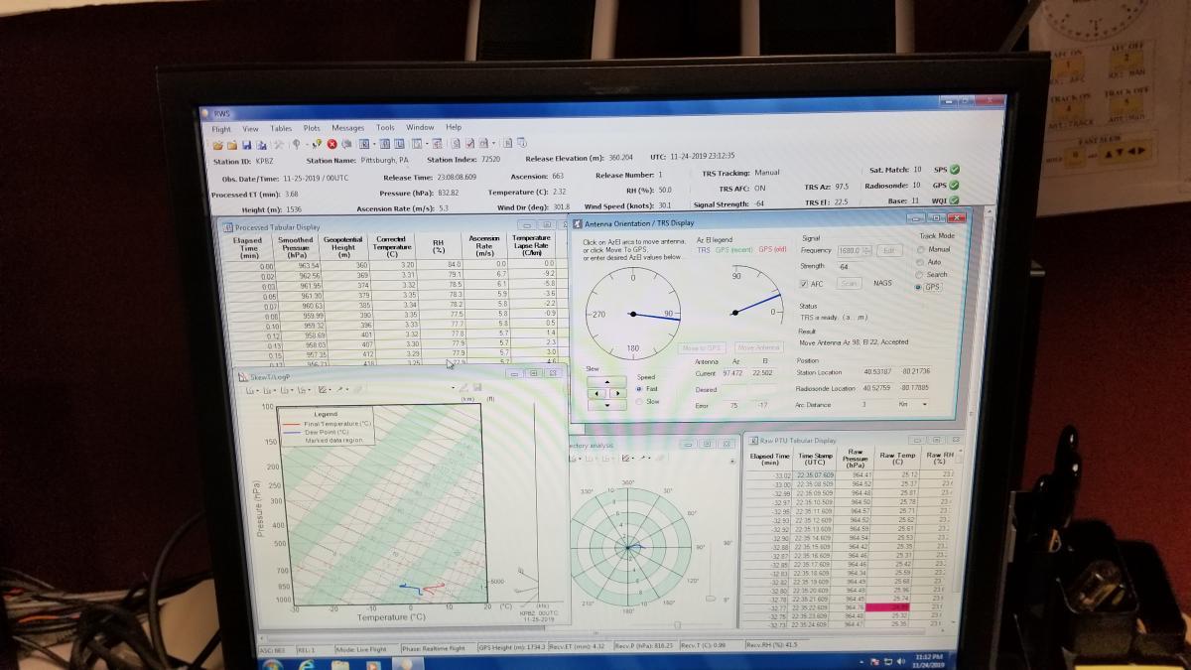Click the red abort flight icon

click(x=331, y=145)
